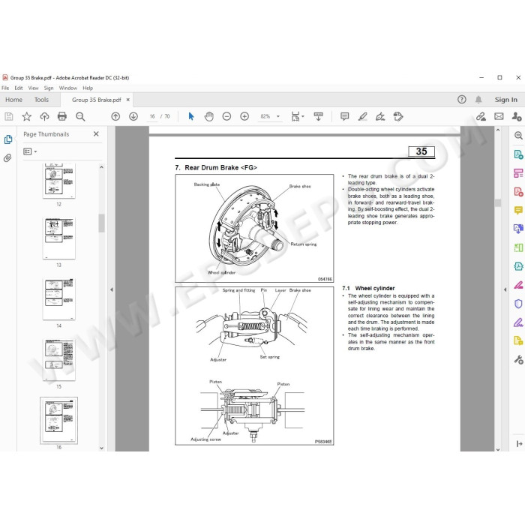Toggle the Page Thumbnails panel icon
This screenshot has height=525, width=525.
(x=8, y=139)
